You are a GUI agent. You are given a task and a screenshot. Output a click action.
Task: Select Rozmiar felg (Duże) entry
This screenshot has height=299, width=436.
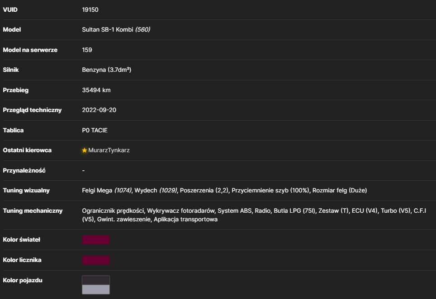(340, 191)
